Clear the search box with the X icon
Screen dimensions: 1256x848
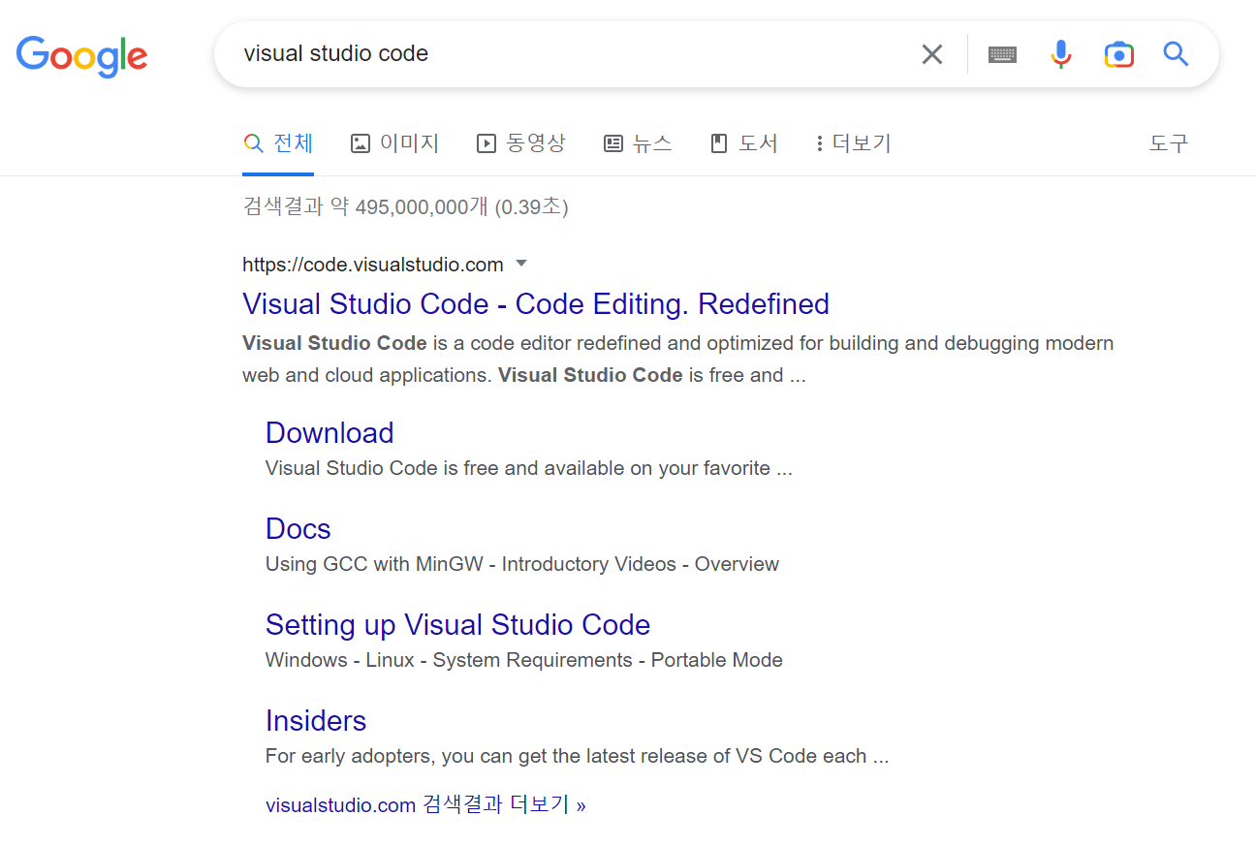pyautogui.click(x=931, y=54)
